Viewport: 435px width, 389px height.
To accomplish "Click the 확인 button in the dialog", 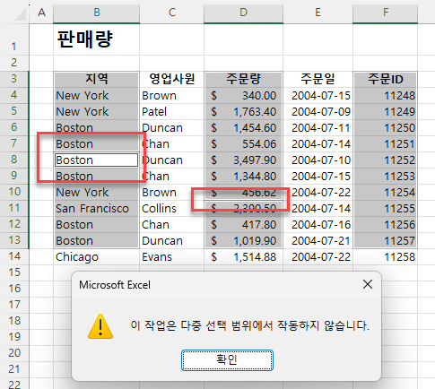I will pos(227,360).
